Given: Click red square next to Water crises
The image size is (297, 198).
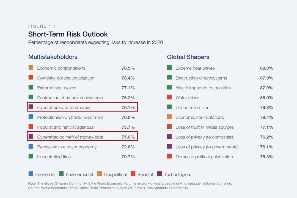Looking at the screenshot, I should (169, 97).
